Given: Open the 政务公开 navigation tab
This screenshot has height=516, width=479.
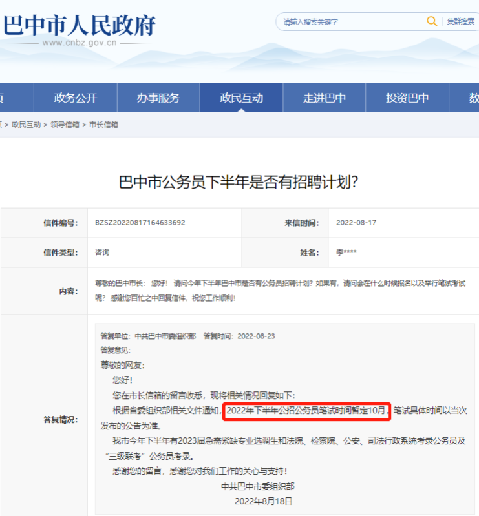Looking at the screenshot, I should (x=75, y=98).
